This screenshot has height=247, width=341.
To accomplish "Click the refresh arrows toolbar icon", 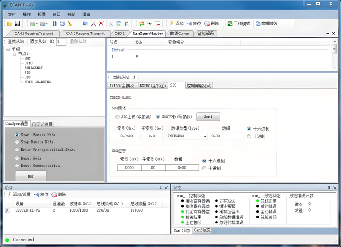I will (x=62, y=24).
